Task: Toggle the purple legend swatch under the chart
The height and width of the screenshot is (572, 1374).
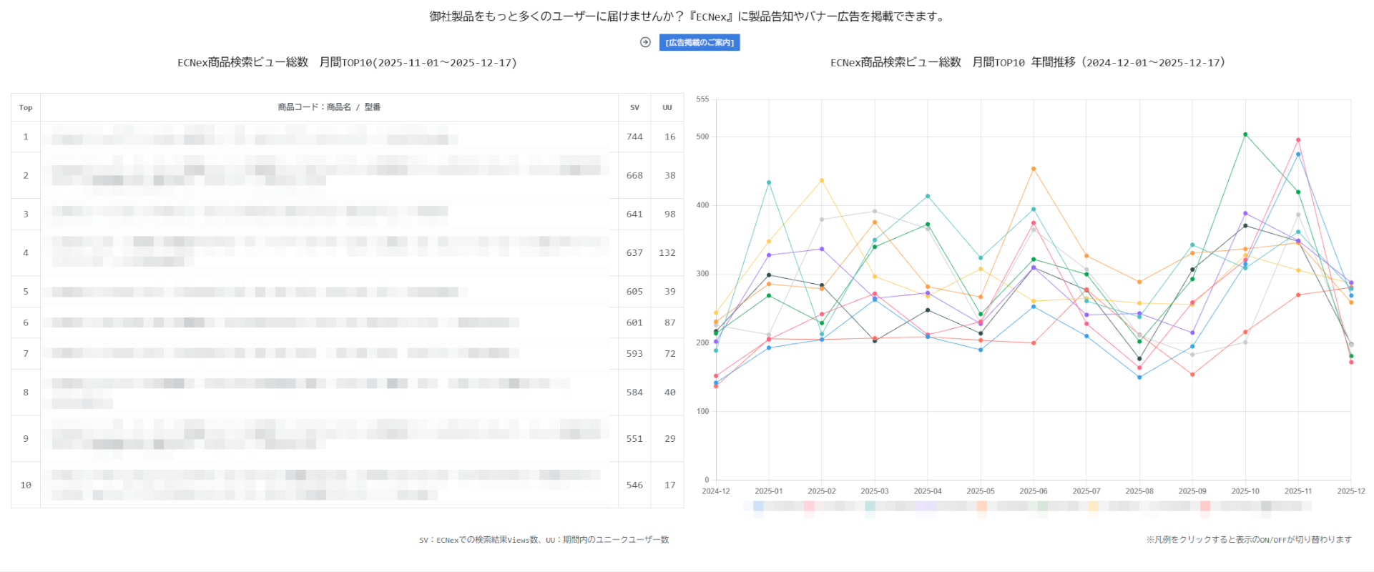Action: (926, 506)
